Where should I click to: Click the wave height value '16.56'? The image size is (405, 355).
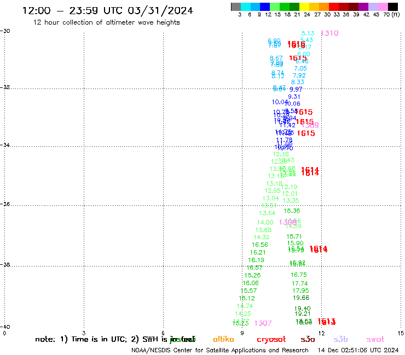tap(260, 245)
